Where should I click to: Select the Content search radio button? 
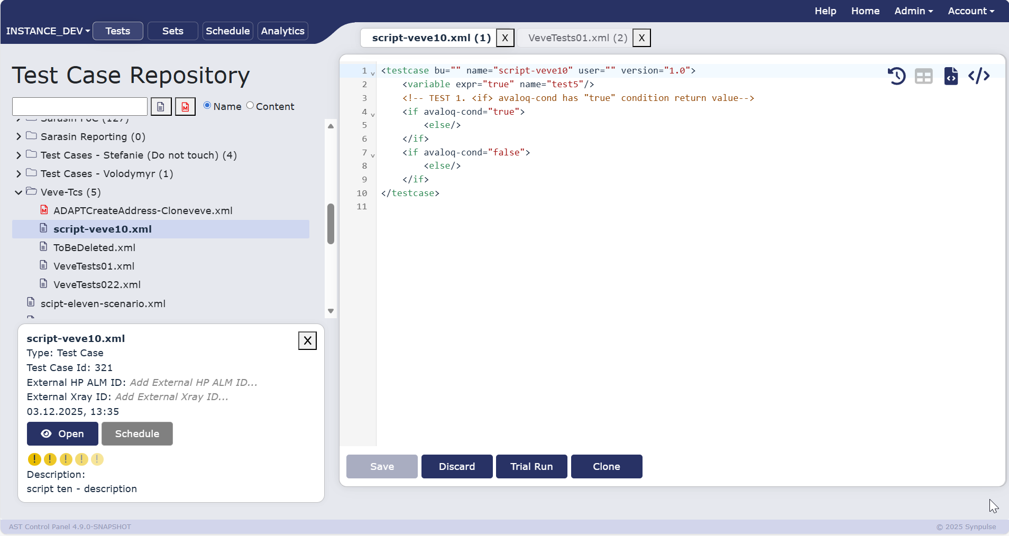pos(250,105)
